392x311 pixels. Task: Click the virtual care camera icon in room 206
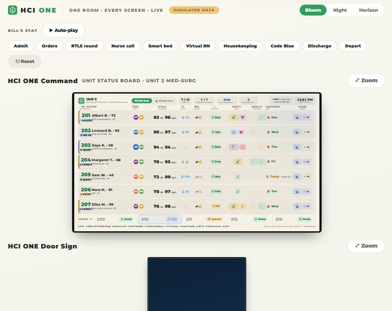(x=297, y=191)
